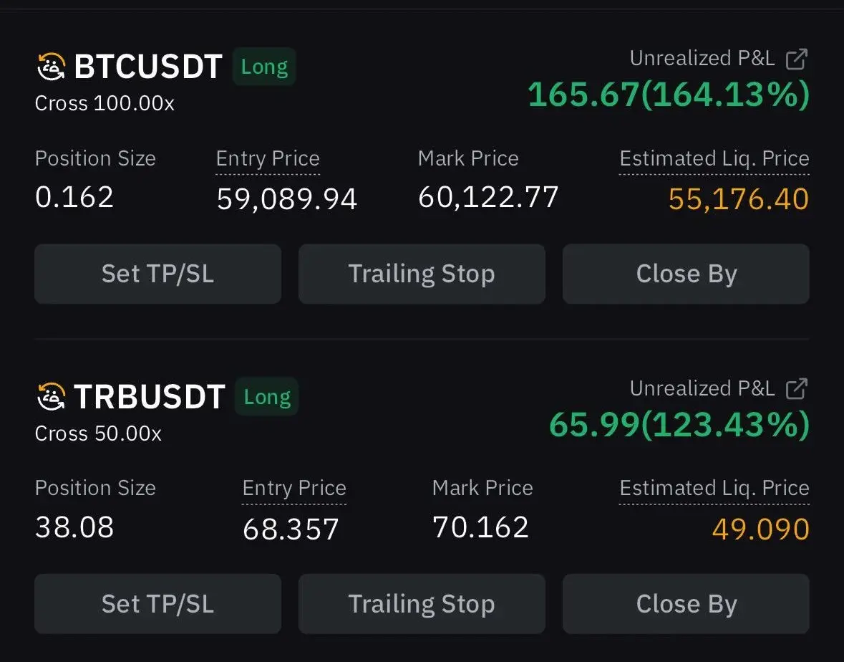Click Set TP/SL for TRBUSDT position
Viewport: 844px width, 662px height.
coord(157,604)
